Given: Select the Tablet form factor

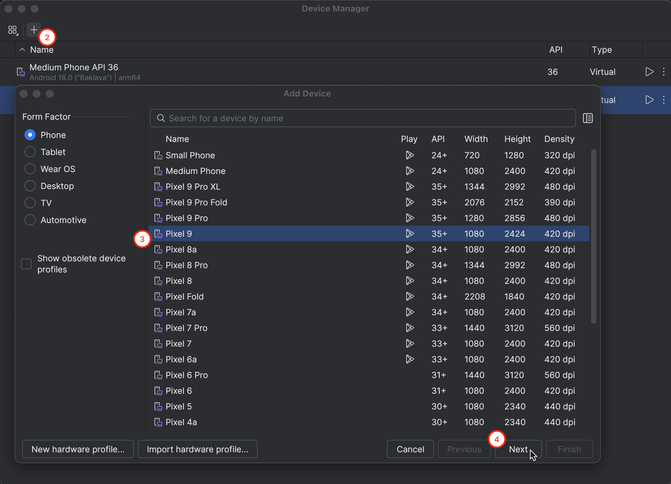Looking at the screenshot, I should [x=30, y=152].
